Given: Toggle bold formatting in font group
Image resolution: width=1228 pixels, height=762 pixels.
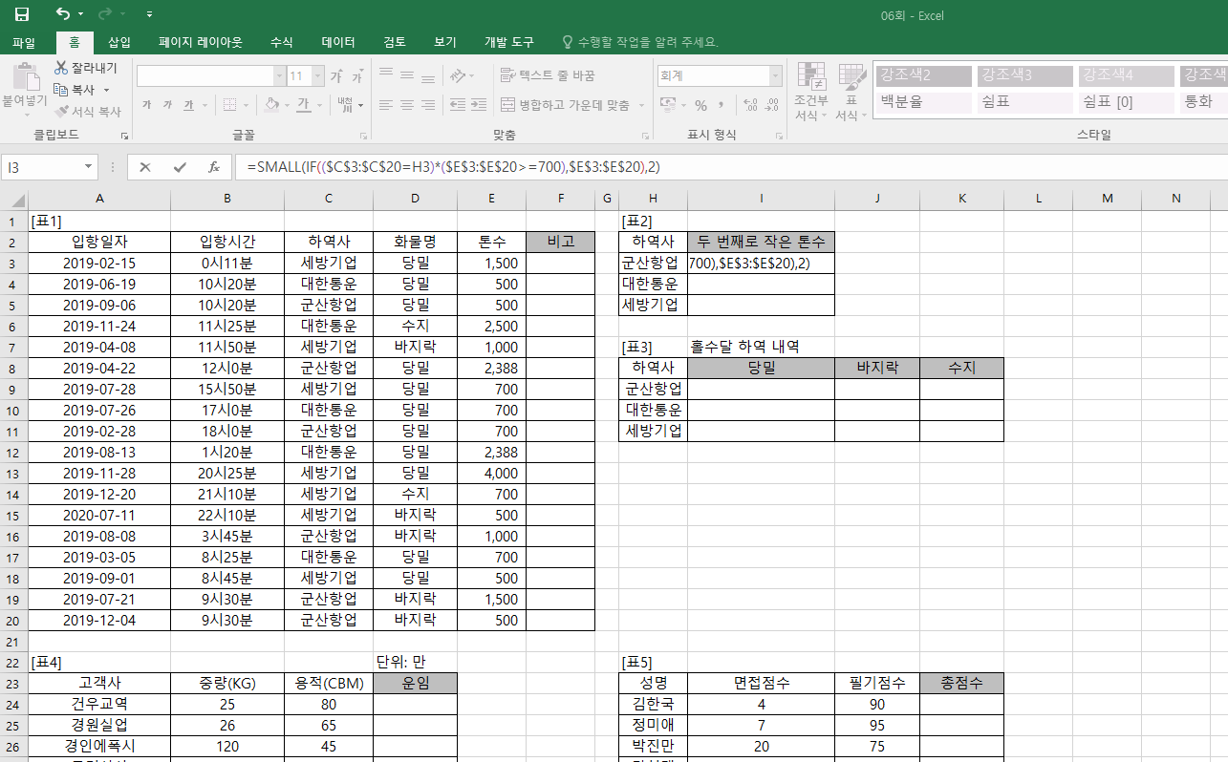Looking at the screenshot, I should [146, 105].
